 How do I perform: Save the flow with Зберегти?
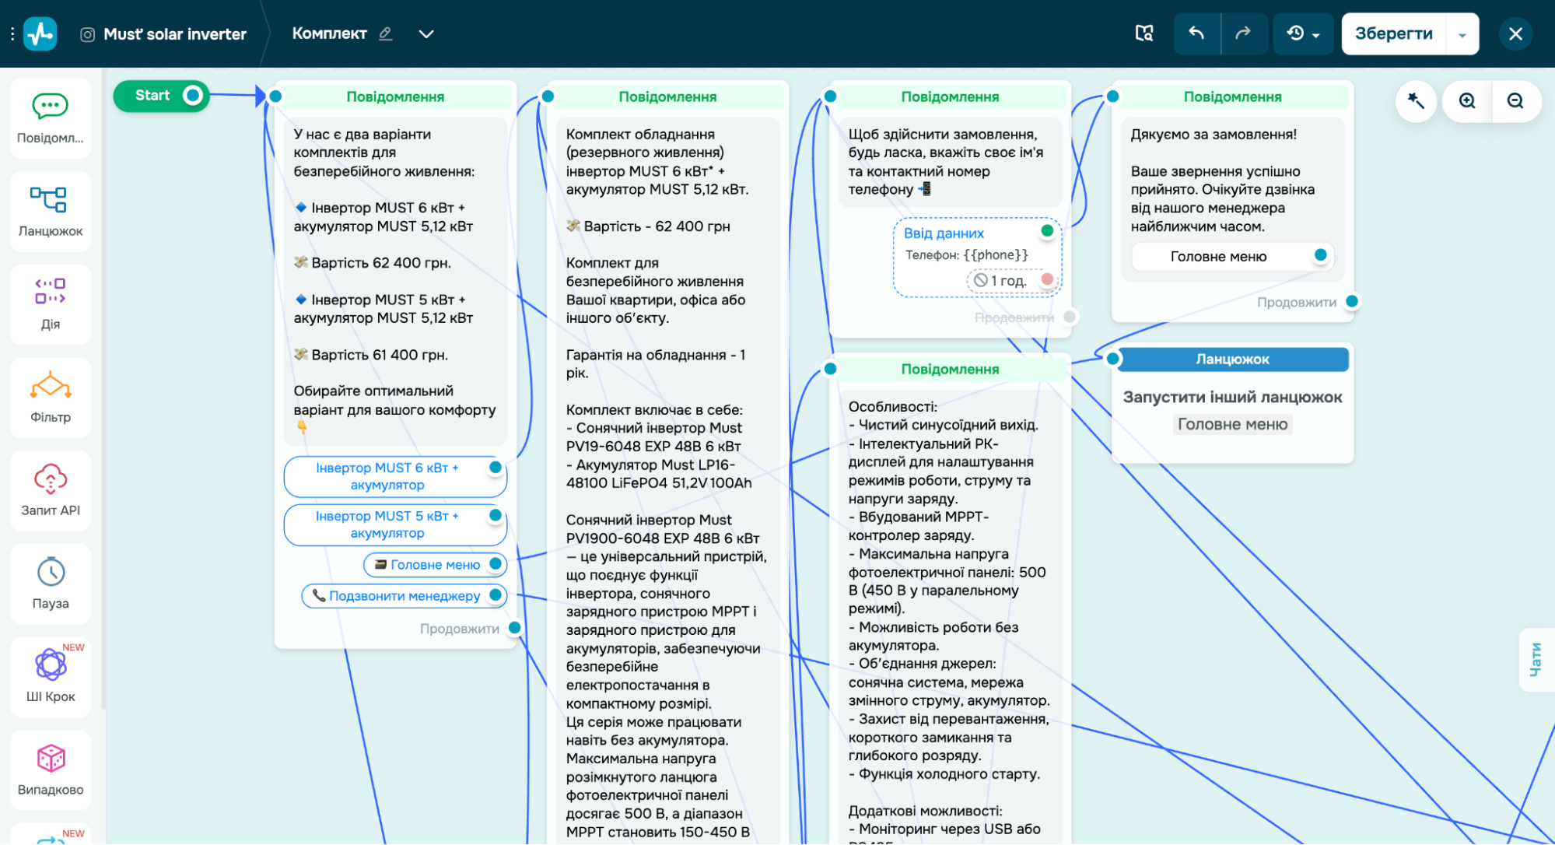click(x=1394, y=33)
